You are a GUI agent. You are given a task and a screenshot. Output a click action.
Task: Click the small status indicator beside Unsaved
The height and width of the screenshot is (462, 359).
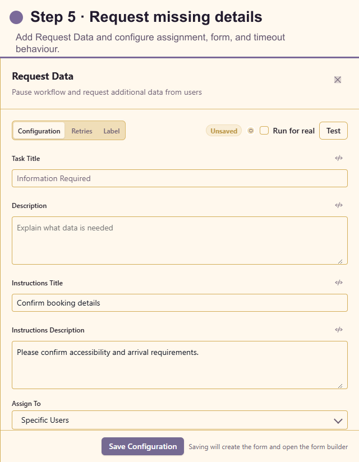251,131
